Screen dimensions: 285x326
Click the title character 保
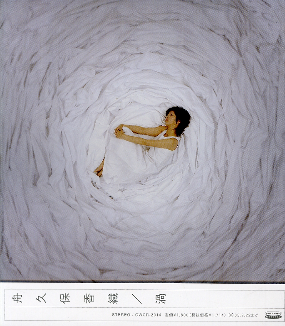(x=65, y=298)
